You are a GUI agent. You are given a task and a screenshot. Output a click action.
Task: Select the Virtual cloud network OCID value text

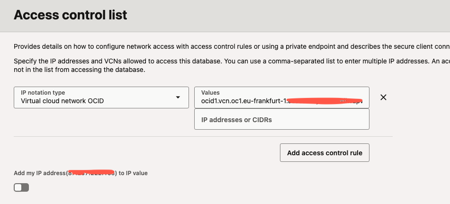coord(62,101)
